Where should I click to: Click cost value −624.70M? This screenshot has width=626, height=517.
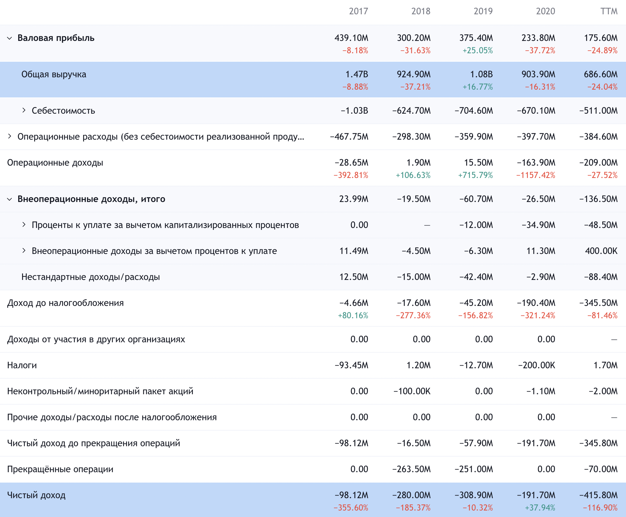(411, 111)
